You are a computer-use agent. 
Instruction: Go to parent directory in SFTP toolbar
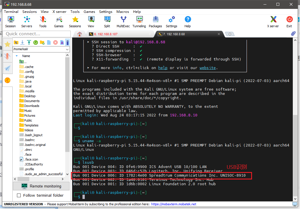point(16,42)
